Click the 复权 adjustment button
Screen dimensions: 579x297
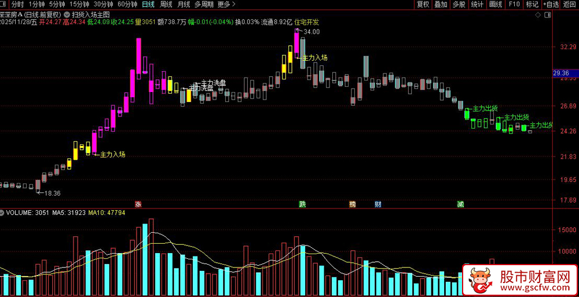423,5
